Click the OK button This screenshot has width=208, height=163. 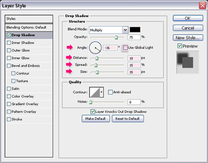tap(188, 18)
